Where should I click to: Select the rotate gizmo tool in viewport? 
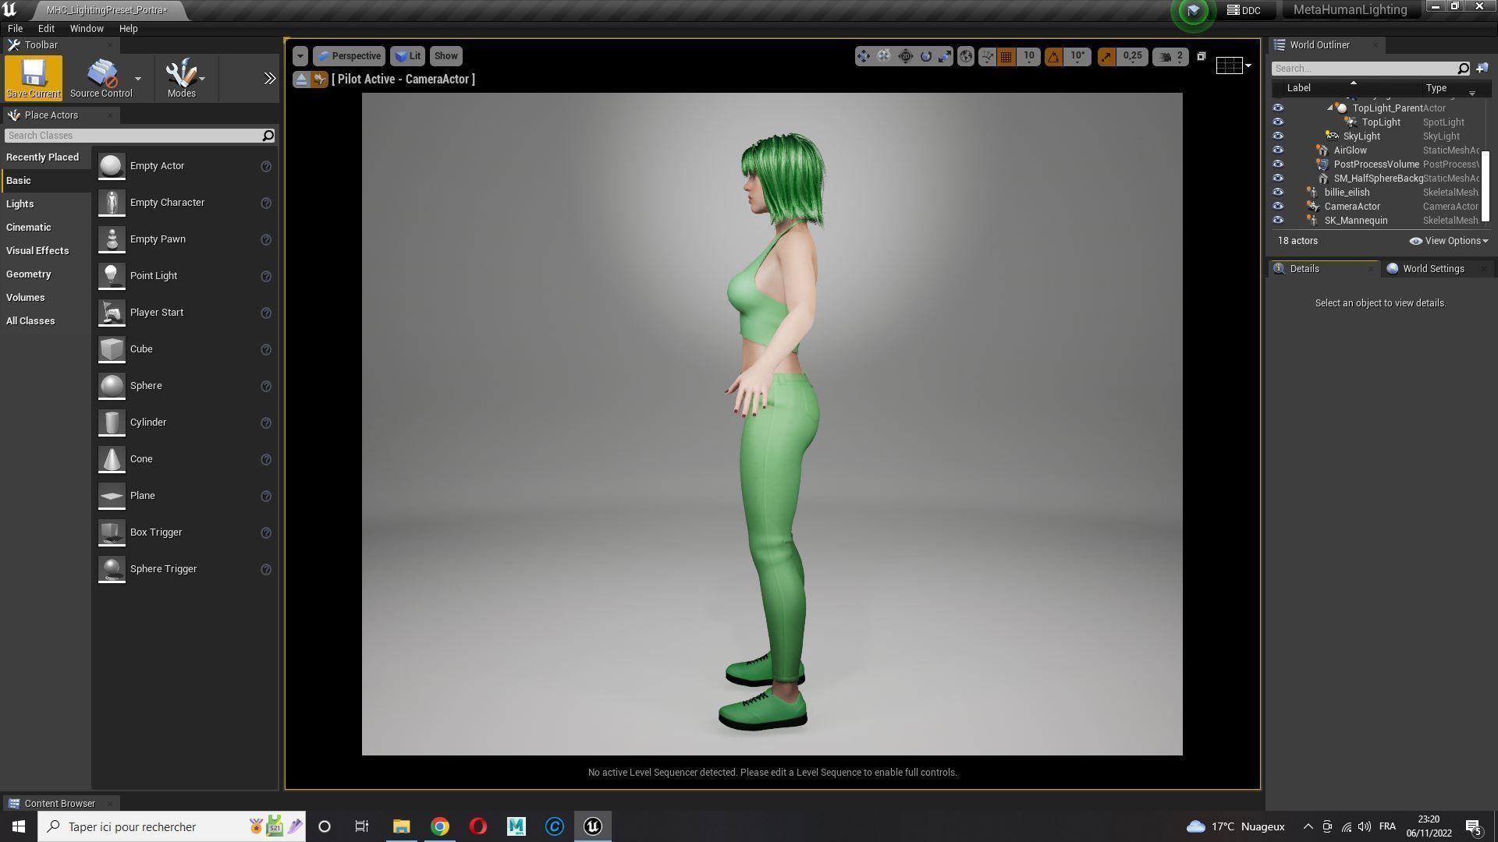click(925, 56)
